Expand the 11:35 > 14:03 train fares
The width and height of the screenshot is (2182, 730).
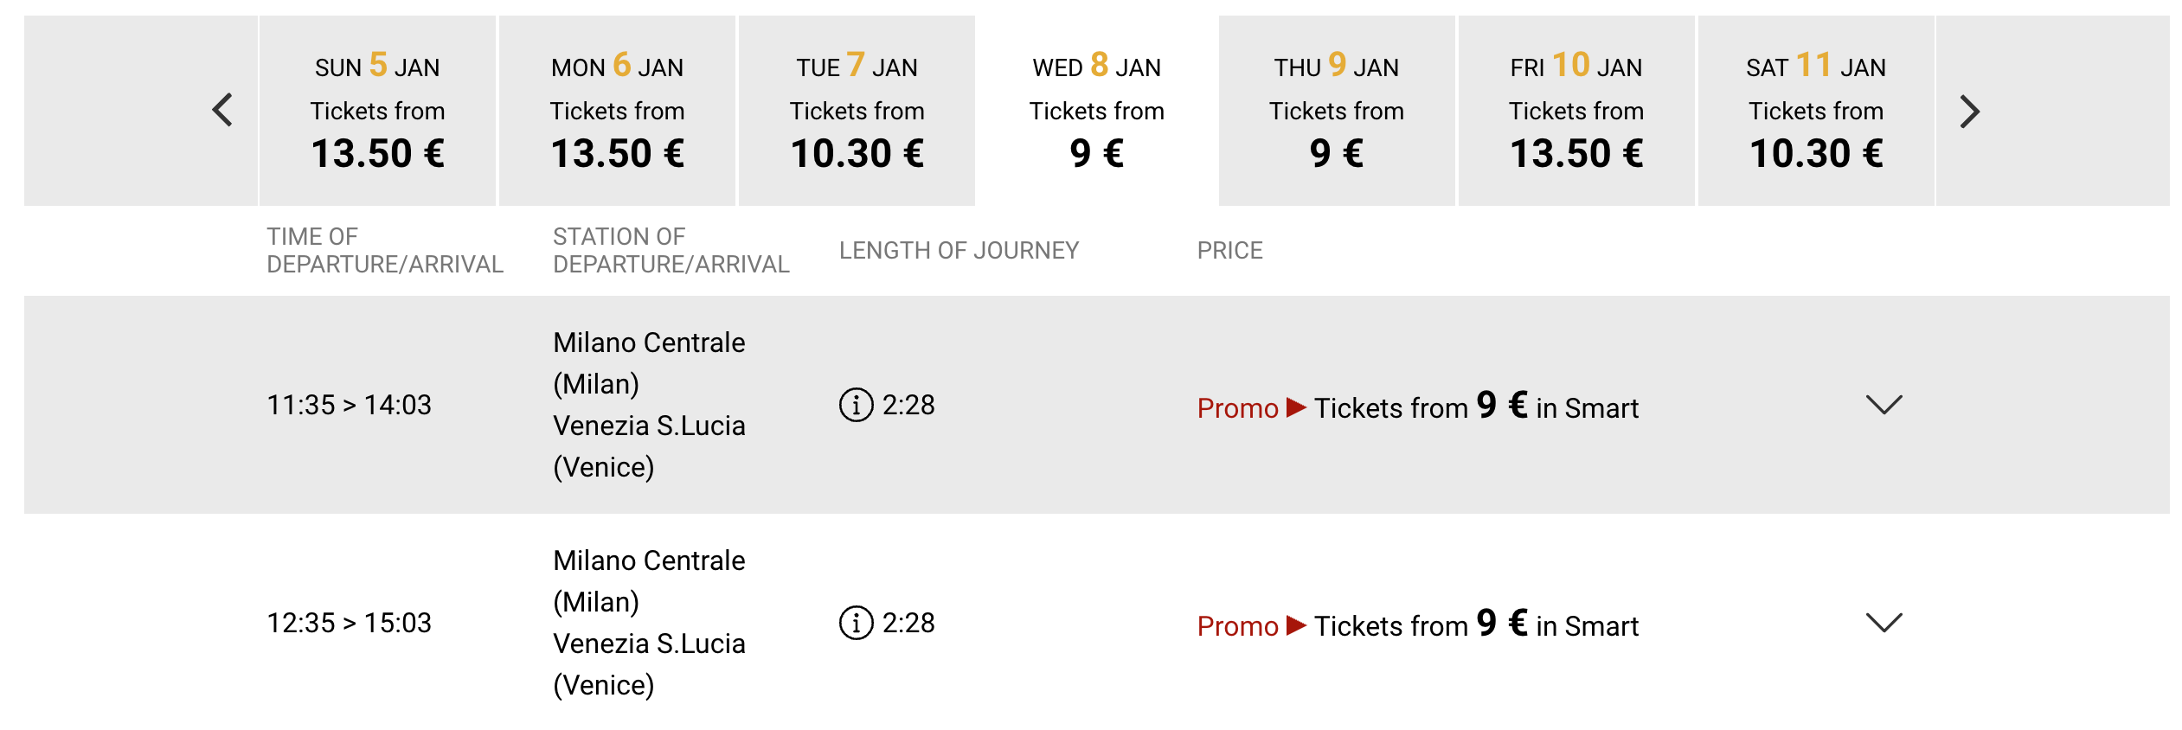1884,404
